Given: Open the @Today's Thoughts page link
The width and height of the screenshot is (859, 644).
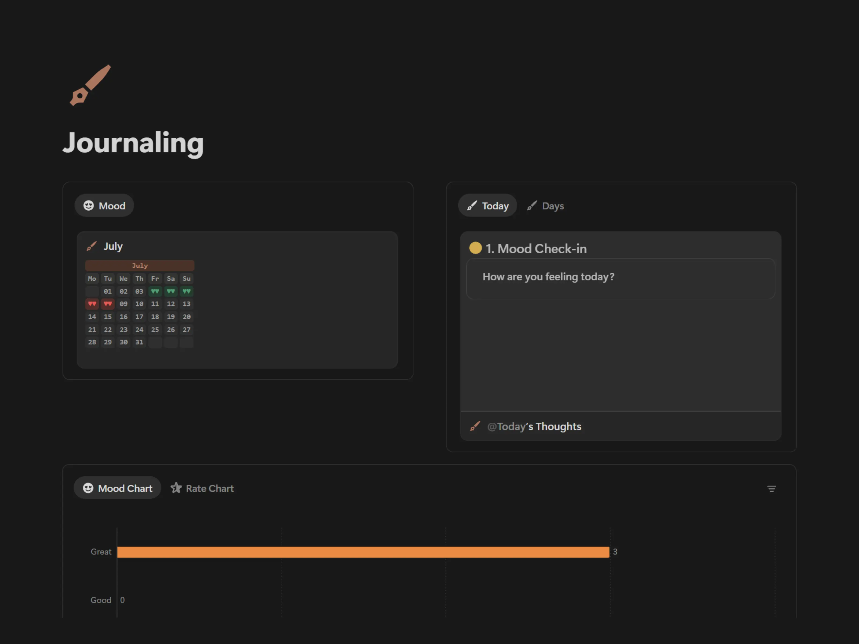Looking at the screenshot, I should 534,426.
